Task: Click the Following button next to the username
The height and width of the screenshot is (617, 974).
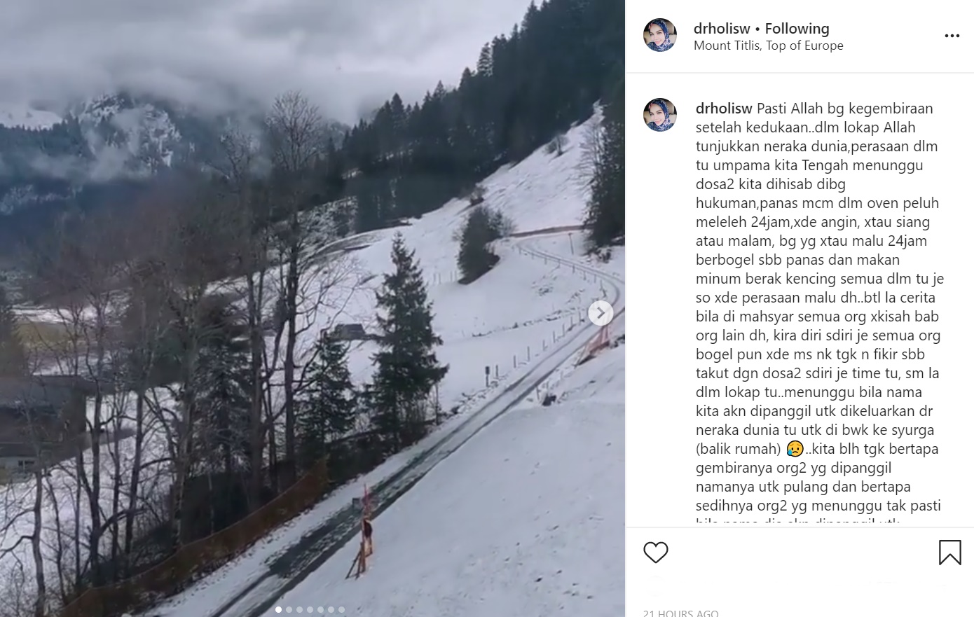Action: point(797,29)
